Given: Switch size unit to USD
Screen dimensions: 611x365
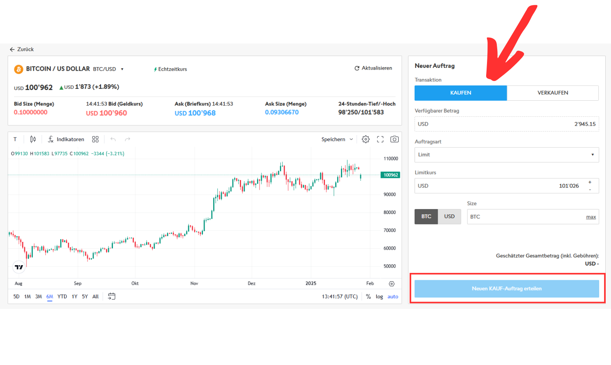Looking at the screenshot, I should (449, 216).
